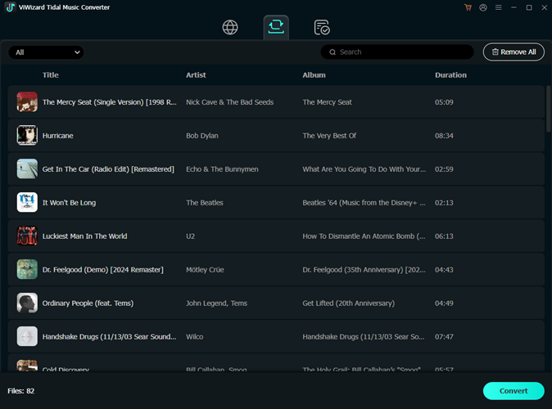Screen dimensions: 552x409
Task: Click the track list vertical scrollbar
Action: click(548, 109)
